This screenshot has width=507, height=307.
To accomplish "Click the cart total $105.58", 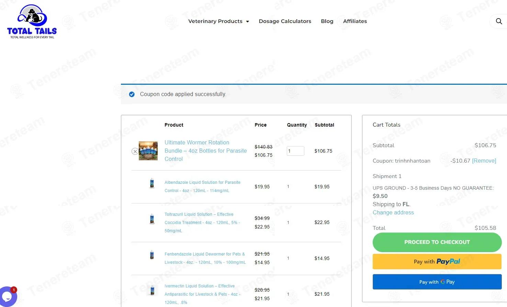I will [x=485, y=228].
